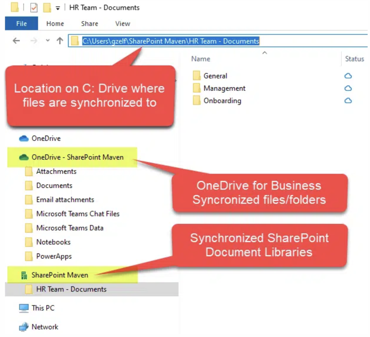This screenshot has height=337, width=370.
Task: Open the Notebooks folder in tree
Action: 53,242
